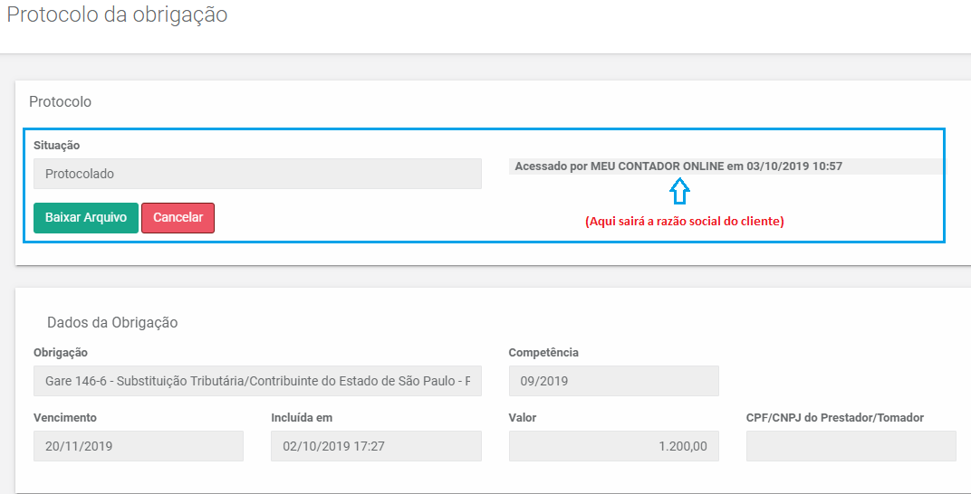This screenshot has height=494, width=971.
Task: Select the Situação field showing Protocolado
Action: point(257,174)
